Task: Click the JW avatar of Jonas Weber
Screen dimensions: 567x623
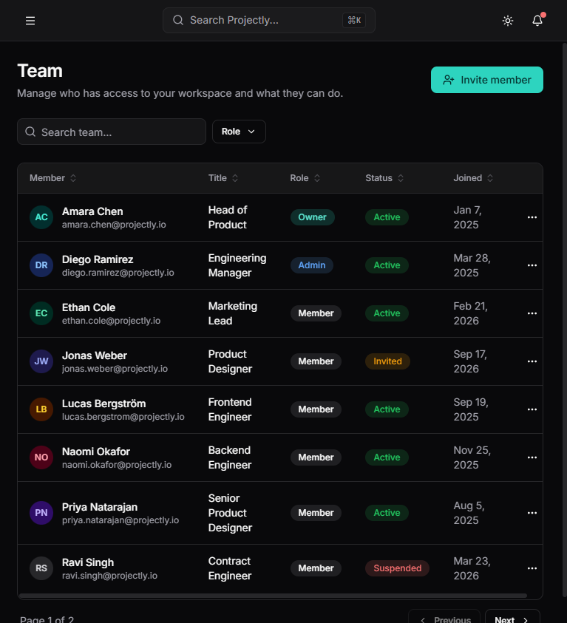Action: tap(41, 361)
